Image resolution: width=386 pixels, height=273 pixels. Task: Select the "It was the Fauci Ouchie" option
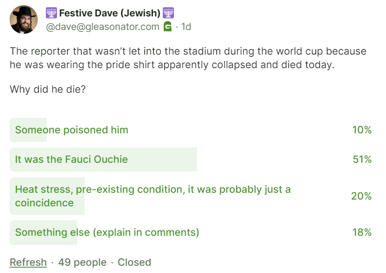click(x=71, y=159)
